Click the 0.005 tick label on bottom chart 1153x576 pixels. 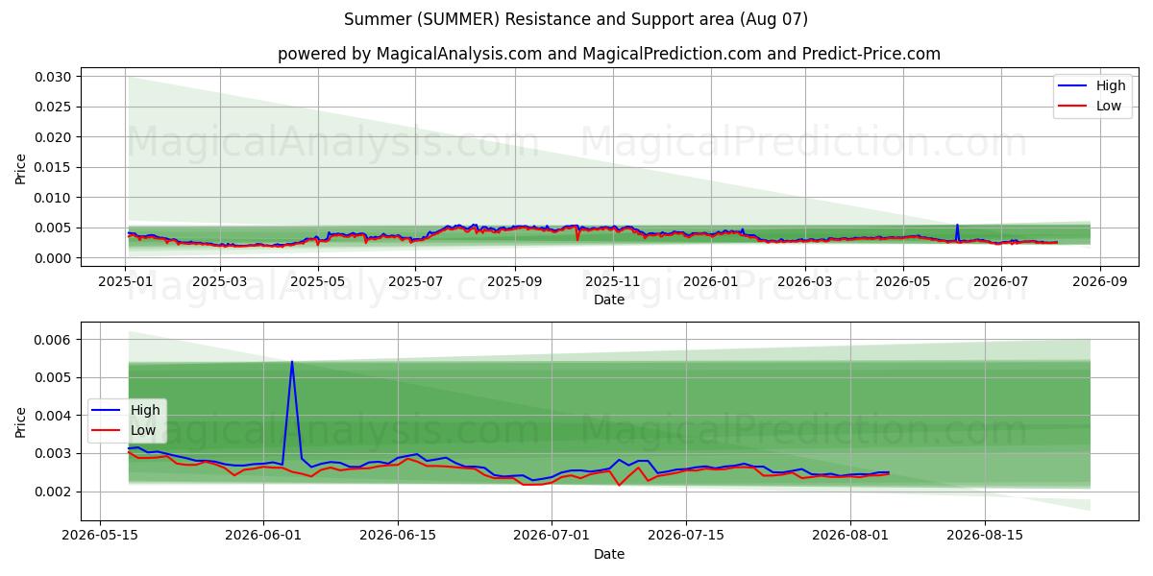(54, 377)
